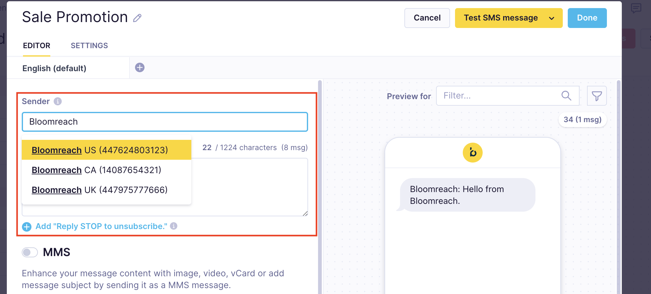Click the Done button

click(587, 18)
